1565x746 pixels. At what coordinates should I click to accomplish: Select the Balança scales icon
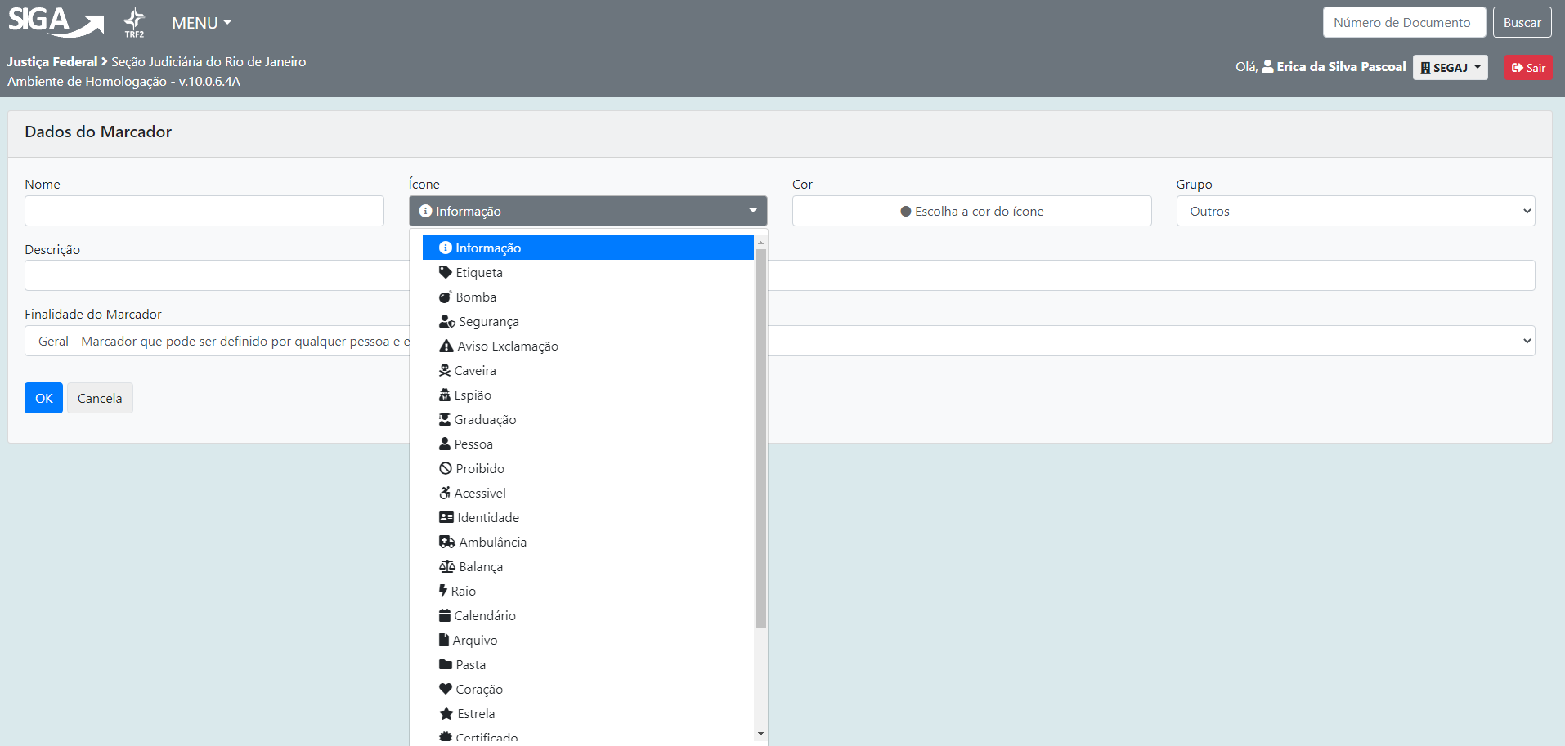pos(480,567)
